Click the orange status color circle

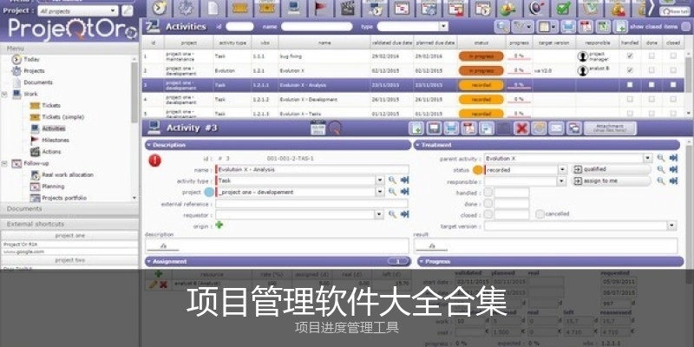[478, 170]
